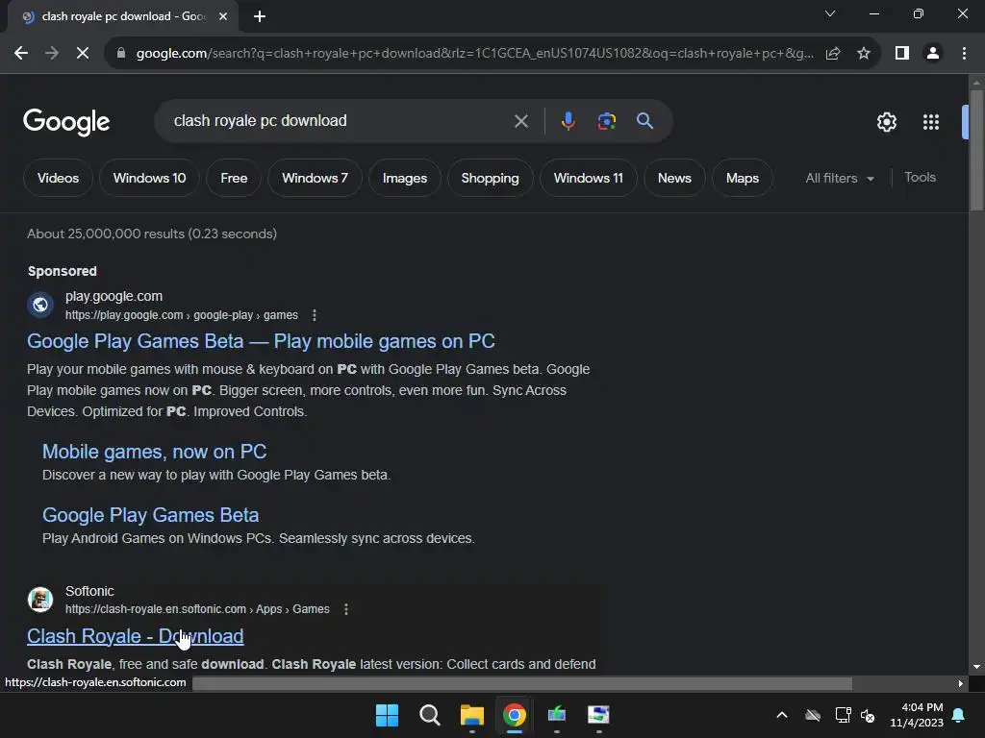Click the scroll down arrow
Screen dimensions: 985x738
[x=976, y=667]
